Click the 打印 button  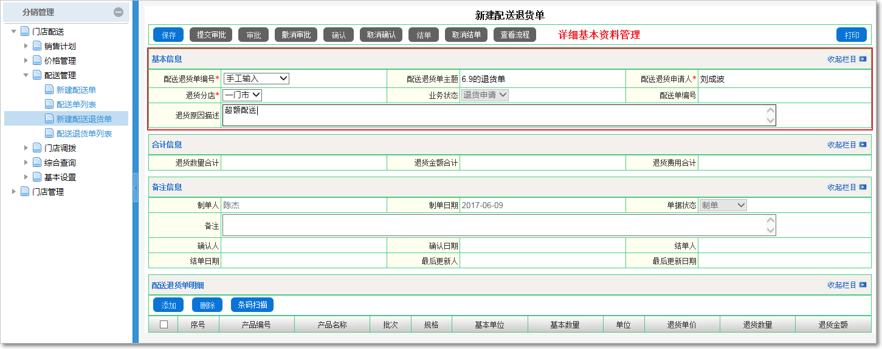852,35
